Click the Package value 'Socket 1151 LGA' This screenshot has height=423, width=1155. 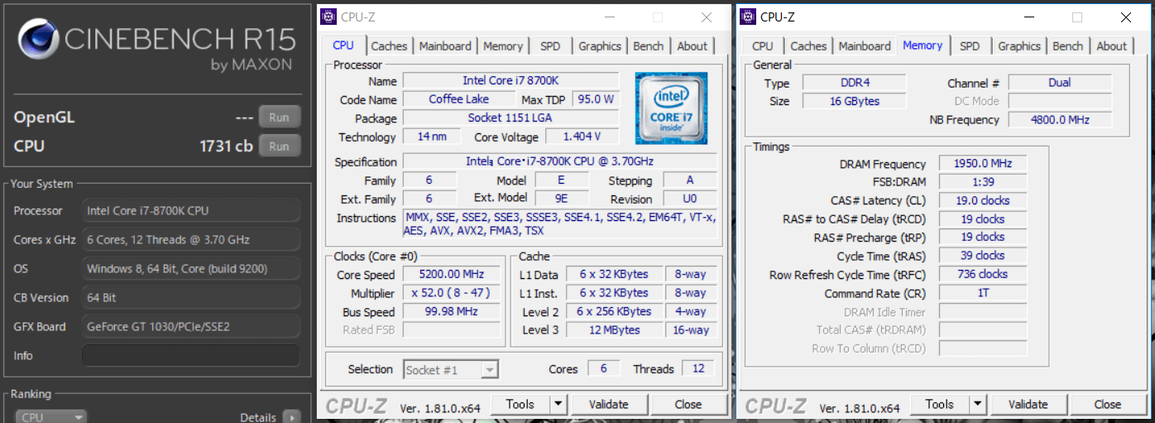510,118
